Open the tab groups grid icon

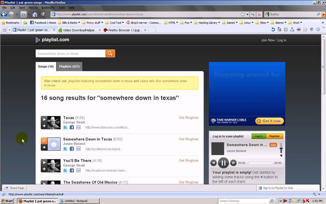click(x=5, y=30)
